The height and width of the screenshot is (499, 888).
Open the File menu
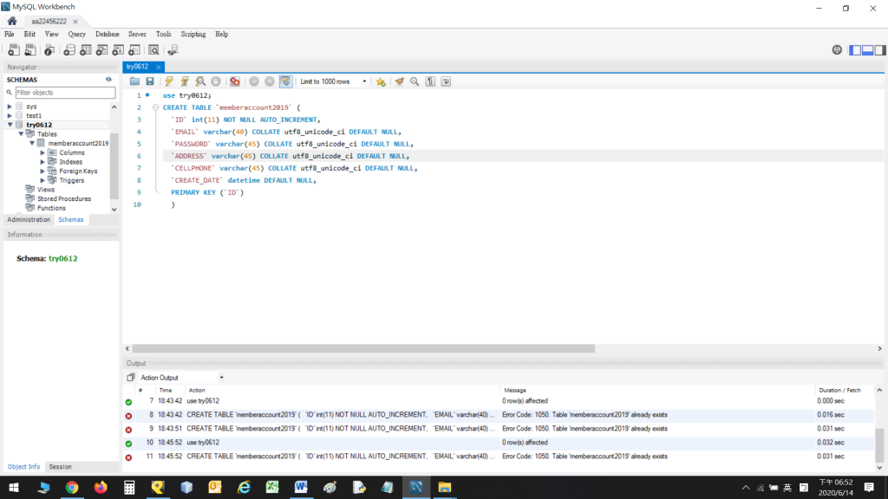(x=10, y=34)
